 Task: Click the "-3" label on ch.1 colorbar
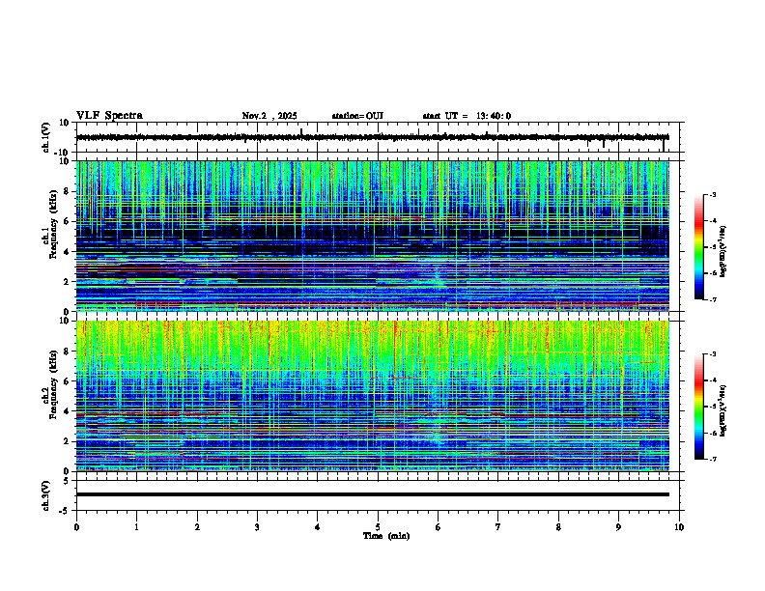click(712, 195)
